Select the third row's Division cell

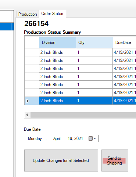click(x=57, y=69)
